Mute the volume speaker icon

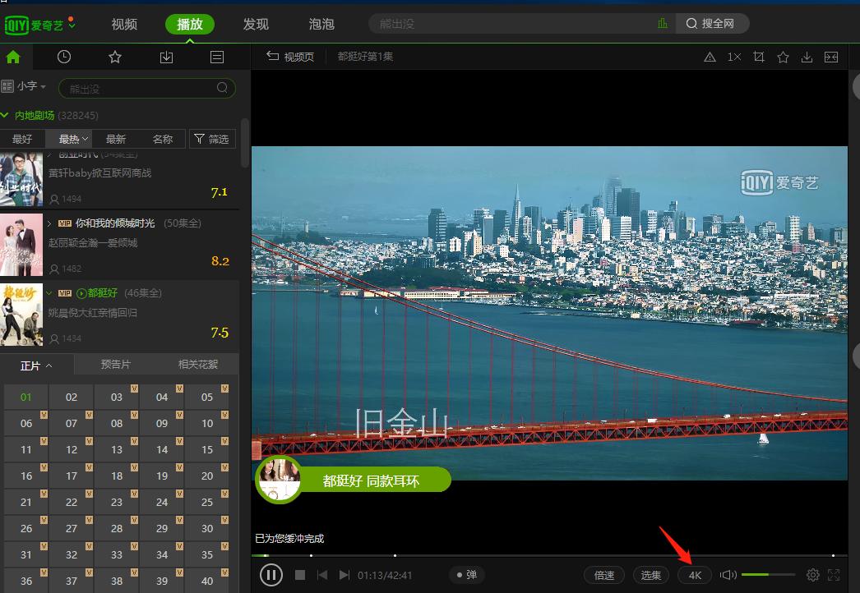[x=728, y=575]
